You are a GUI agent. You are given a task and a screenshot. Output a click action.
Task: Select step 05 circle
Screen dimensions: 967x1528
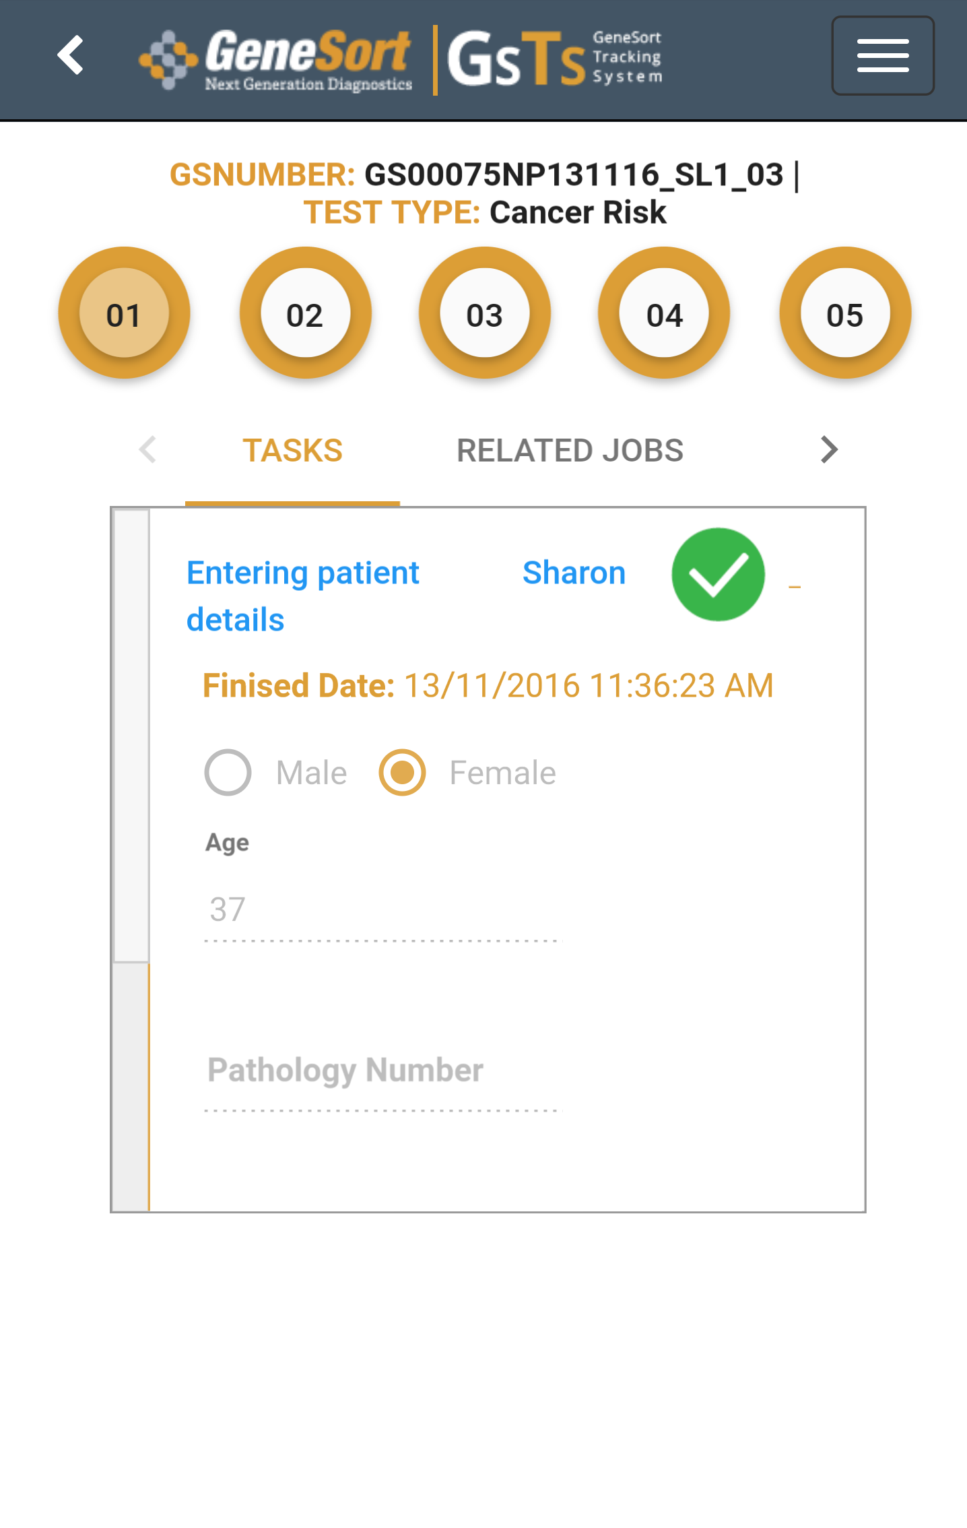click(x=845, y=313)
